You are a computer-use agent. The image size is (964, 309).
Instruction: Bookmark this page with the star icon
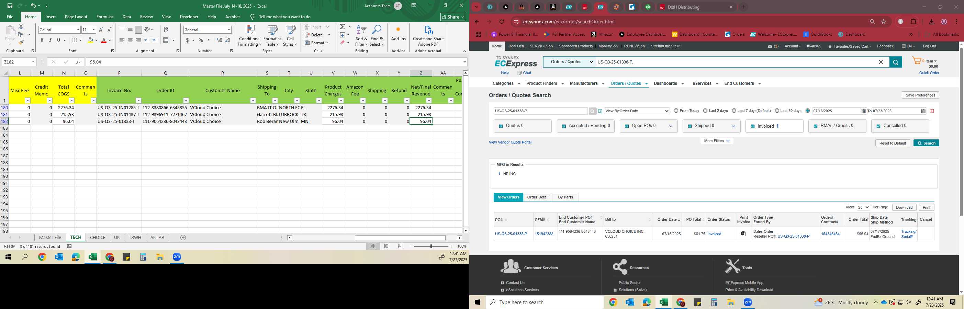point(884,22)
